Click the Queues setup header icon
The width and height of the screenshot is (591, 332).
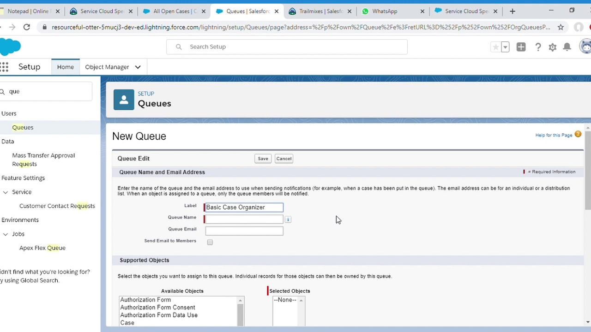pyautogui.click(x=124, y=100)
